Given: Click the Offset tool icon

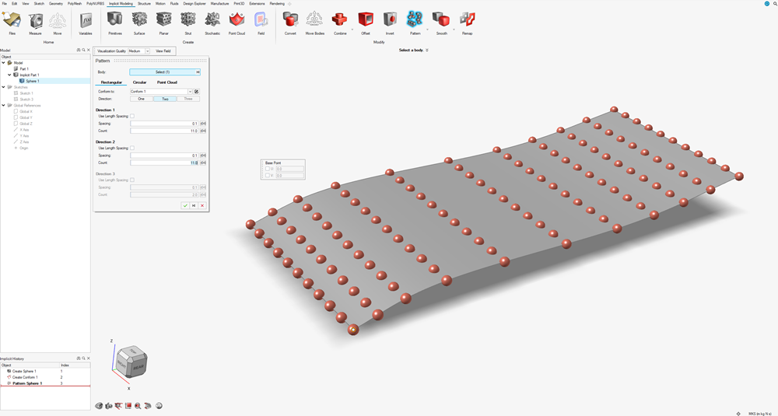Looking at the screenshot, I should point(365,21).
